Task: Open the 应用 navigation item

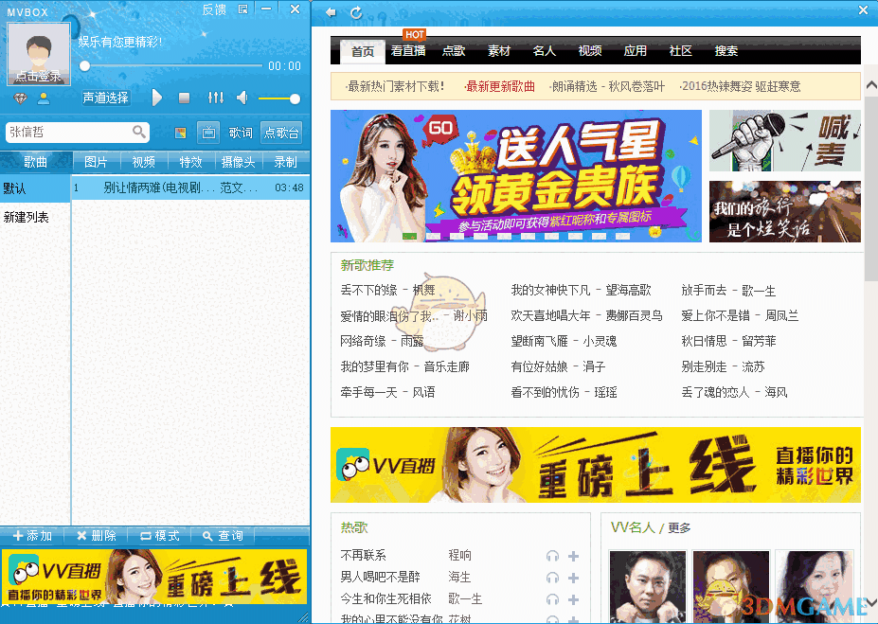Action: (635, 51)
